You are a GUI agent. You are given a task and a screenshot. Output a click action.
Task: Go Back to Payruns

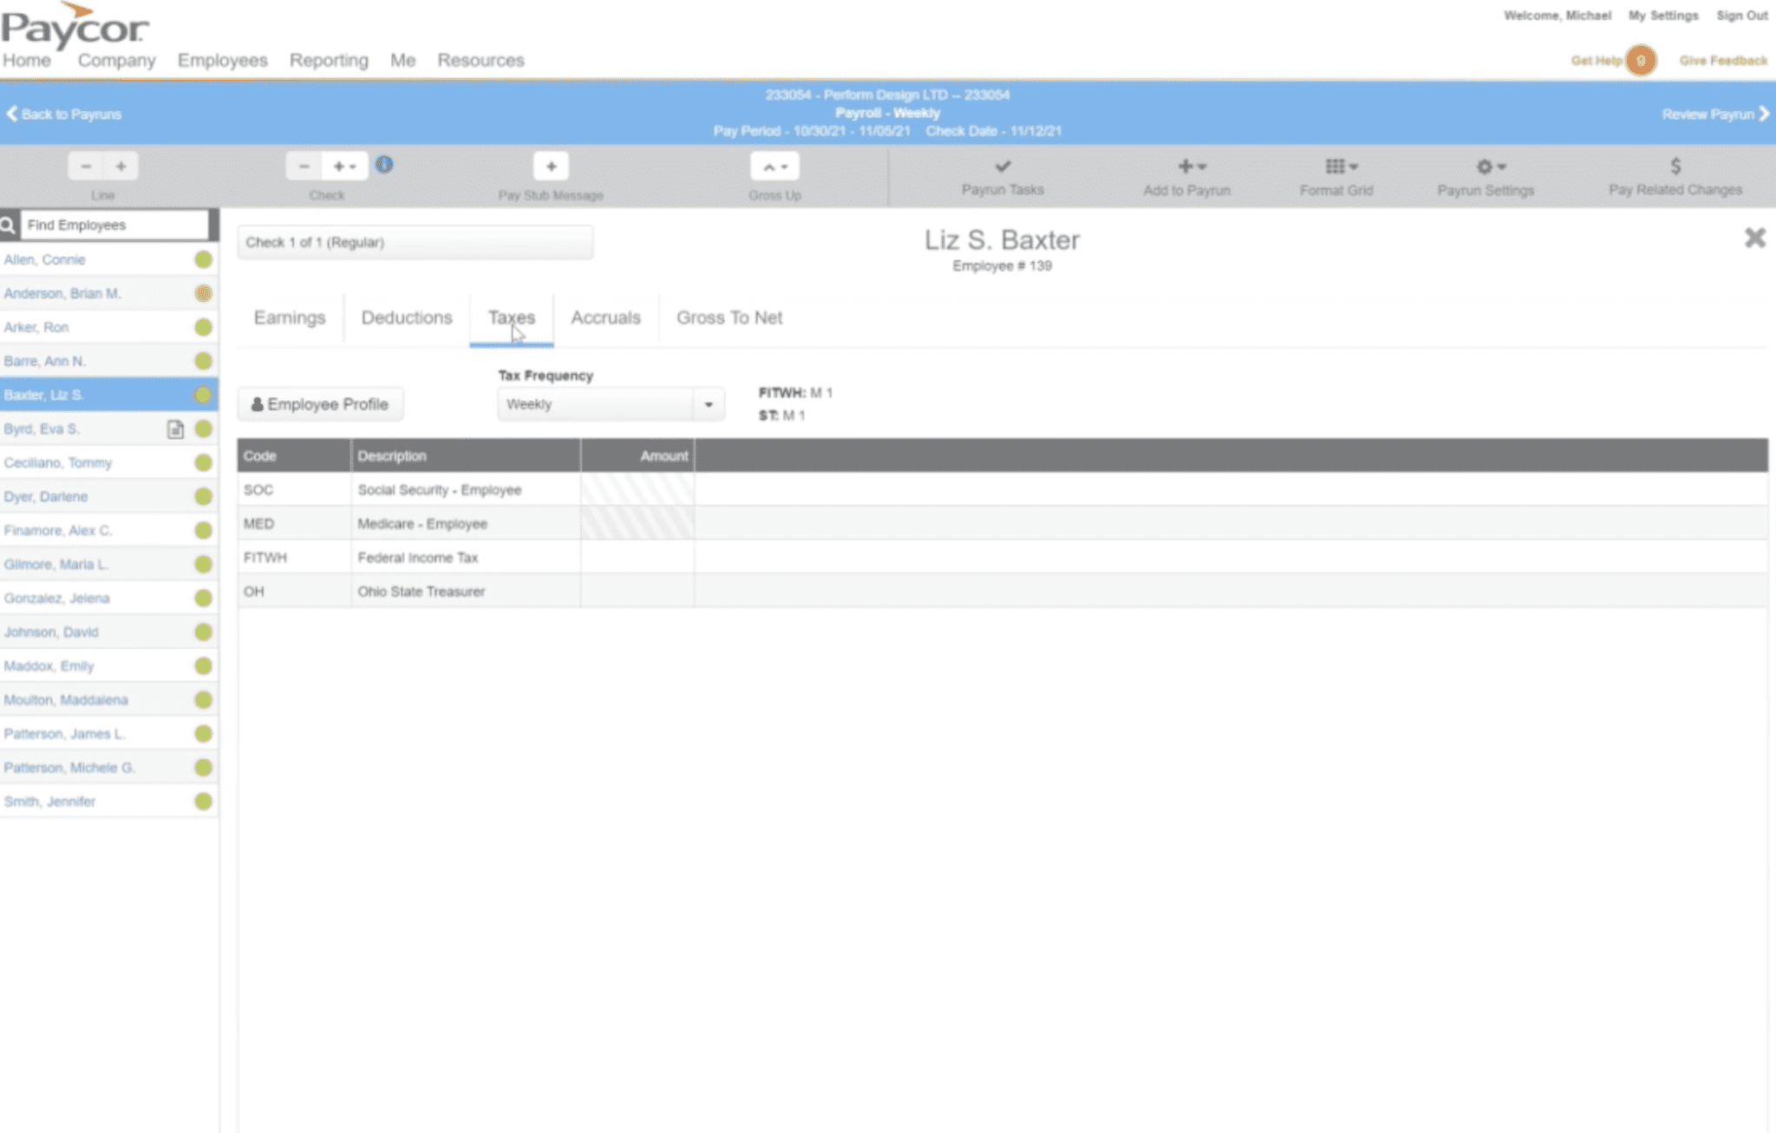click(65, 114)
